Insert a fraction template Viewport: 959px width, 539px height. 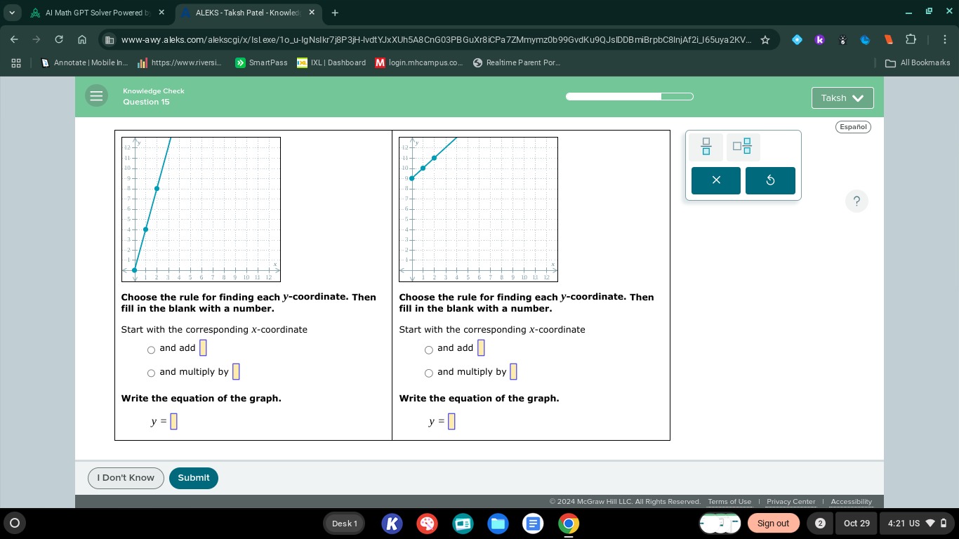(706, 147)
